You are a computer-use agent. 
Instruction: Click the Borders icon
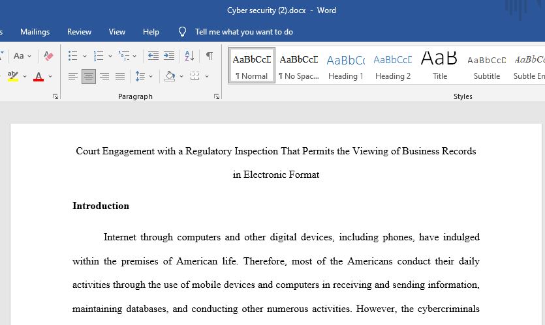click(x=195, y=76)
